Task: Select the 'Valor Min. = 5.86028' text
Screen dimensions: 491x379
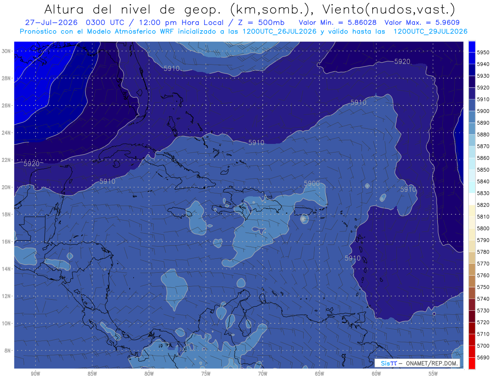Action: pyautogui.click(x=338, y=22)
